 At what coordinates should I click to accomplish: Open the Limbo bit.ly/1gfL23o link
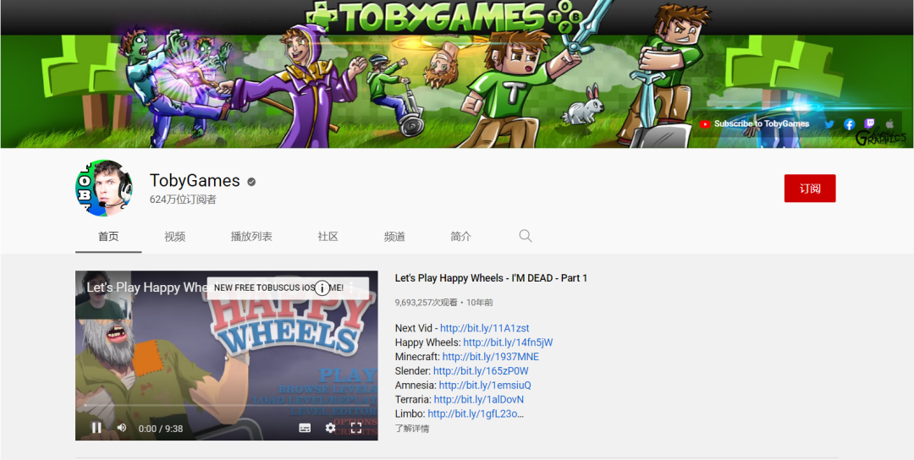click(476, 414)
